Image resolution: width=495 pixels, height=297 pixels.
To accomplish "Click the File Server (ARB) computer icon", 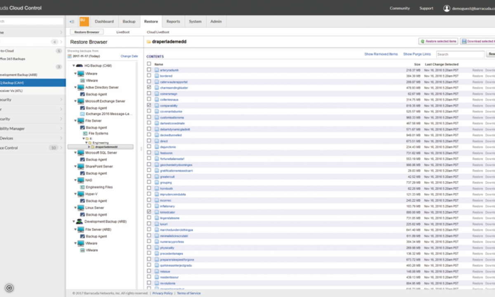I will [x=81, y=229].
